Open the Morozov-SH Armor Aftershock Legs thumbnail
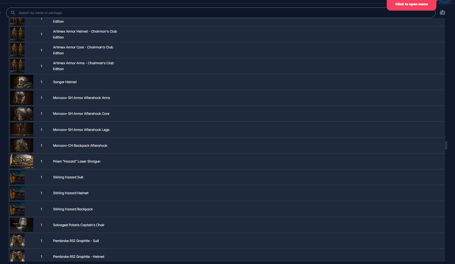The height and width of the screenshot is (264, 455). (22, 130)
